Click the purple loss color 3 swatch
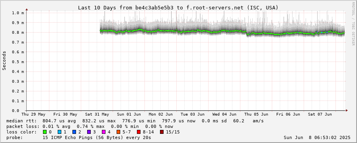357x143 pixels. tap(89, 132)
